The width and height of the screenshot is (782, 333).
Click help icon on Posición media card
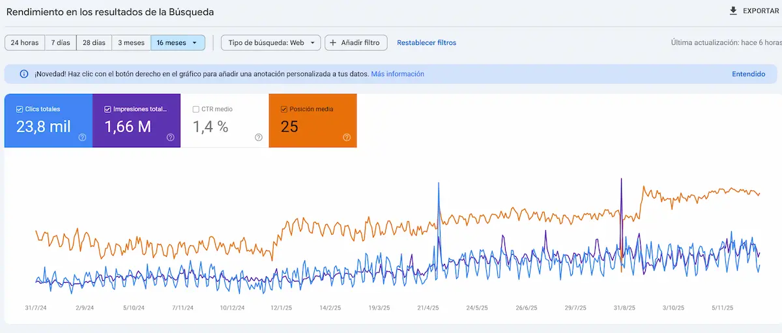(x=347, y=138)
